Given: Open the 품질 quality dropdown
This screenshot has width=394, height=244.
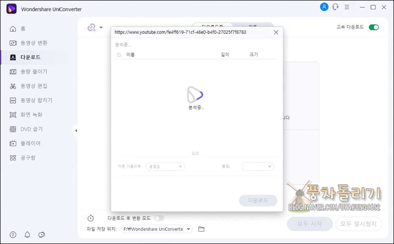Looking at the screenshot, I should 258,166.
